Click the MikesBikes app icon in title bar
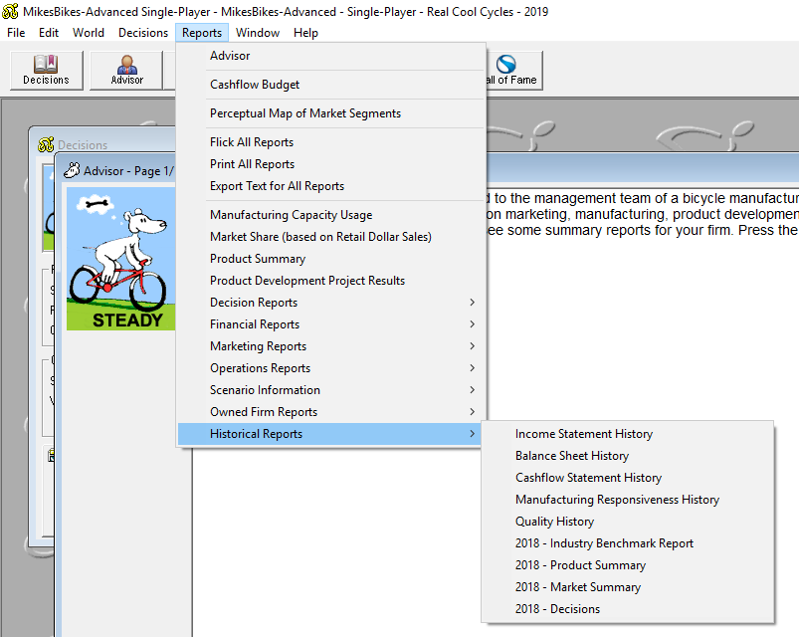Image resolution: width=799 pixels, height=637 pixels. click(11, 12)
